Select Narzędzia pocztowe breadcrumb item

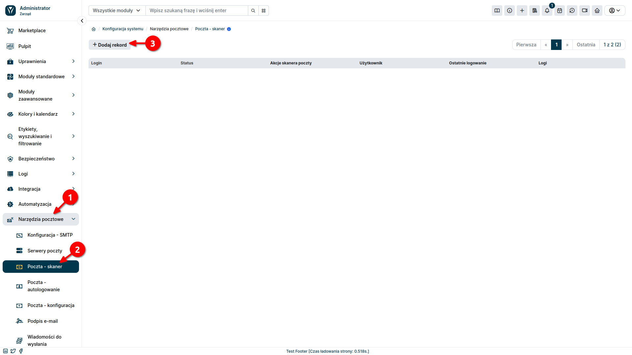tap(169, 29)
